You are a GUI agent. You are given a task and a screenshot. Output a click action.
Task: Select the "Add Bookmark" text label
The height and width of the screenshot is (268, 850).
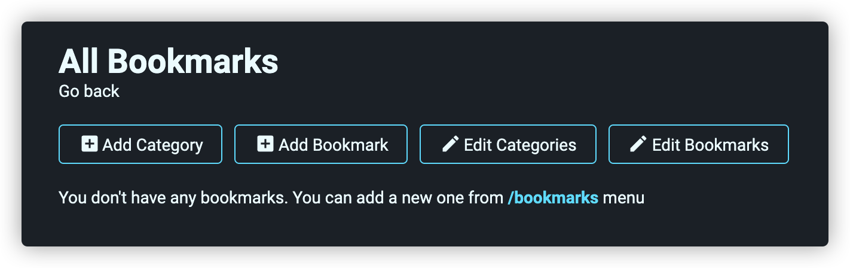[x=334, y=145]
